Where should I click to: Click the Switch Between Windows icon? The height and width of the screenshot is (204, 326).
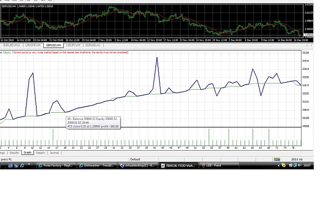[16, 165]
